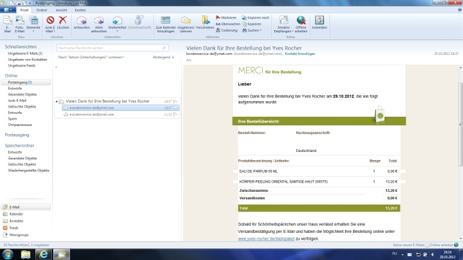Image resolution: width=463 pixels, height=260 pixels.
Task: Collapse the Speicherordner section
Action: coord(20,146)
